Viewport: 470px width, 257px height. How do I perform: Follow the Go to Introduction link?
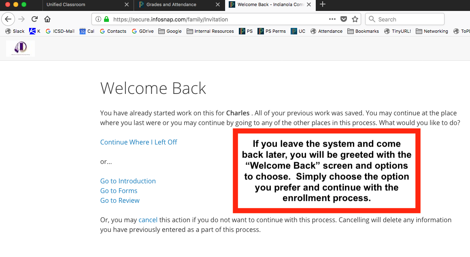(x=128, y=181)
